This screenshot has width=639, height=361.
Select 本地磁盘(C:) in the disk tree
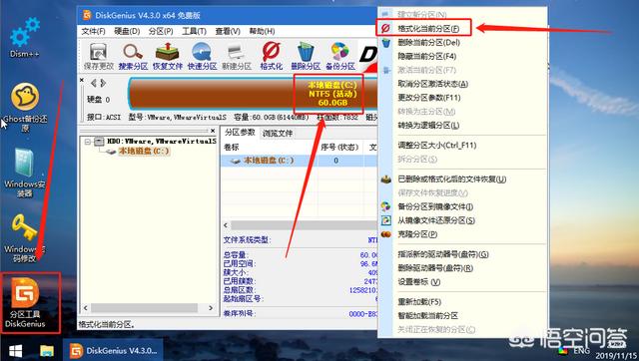pyautogui.click(x=144, y=151)
